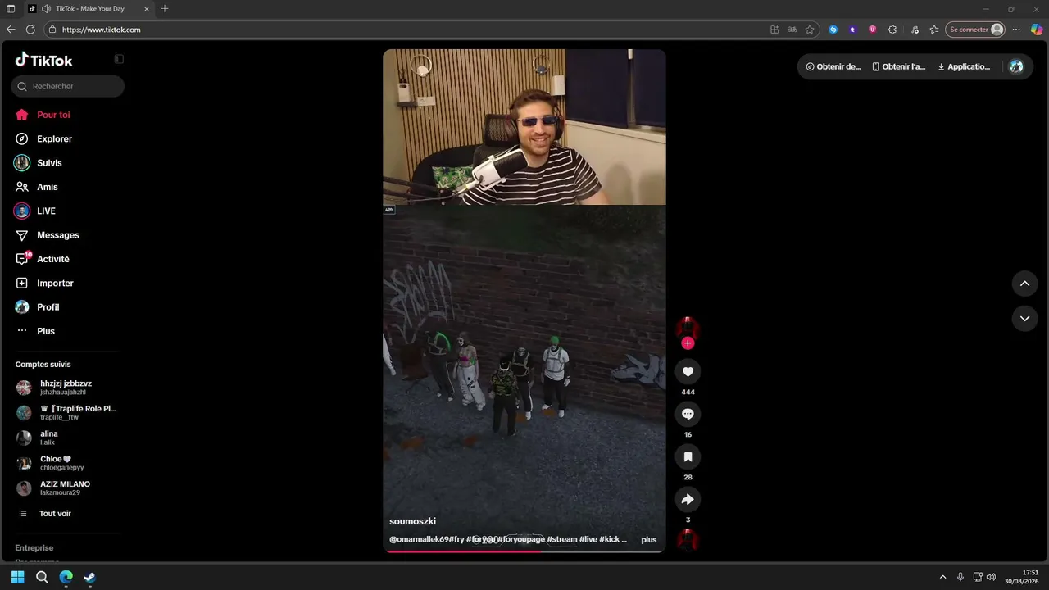Open the pink shield extension

click(x=872, y=29)
